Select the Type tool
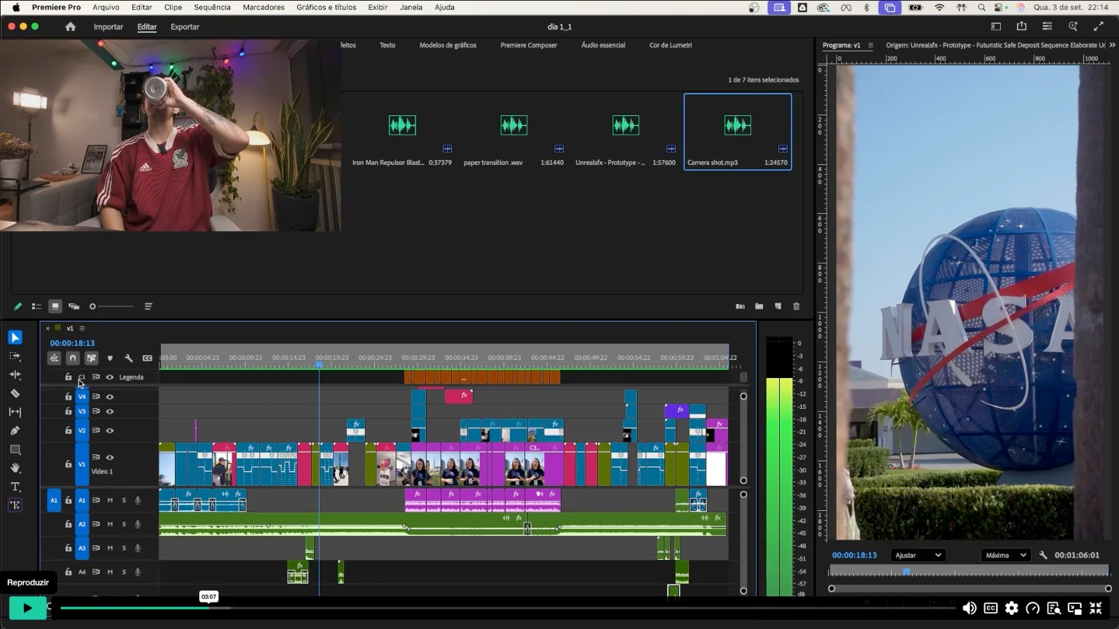 tap(15, 486)
